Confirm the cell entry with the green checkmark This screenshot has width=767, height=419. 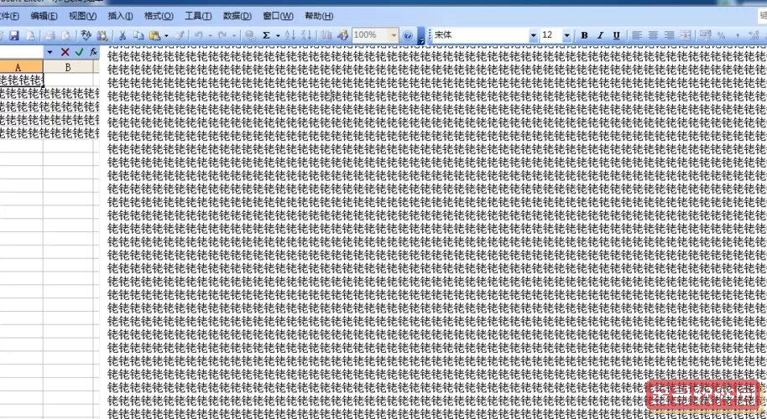[x=79, y=52]
